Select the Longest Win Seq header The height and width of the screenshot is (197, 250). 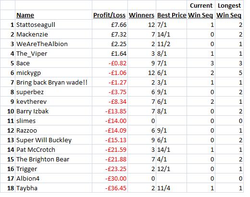pos(229,10)
